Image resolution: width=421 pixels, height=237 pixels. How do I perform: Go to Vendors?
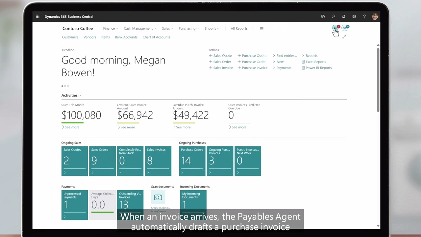(90, 37)
